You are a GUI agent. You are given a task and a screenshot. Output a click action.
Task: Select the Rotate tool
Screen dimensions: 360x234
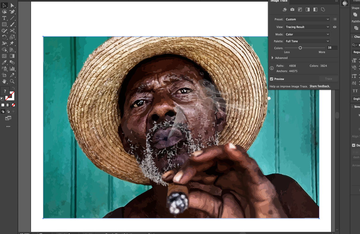pos(4,37)
